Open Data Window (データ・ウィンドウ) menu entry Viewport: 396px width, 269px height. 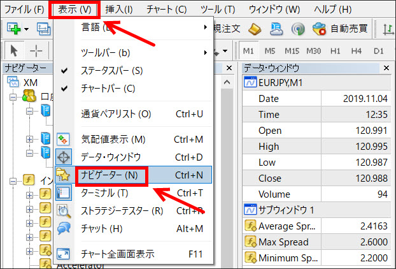pyautogui.click(x=115, y=157)
